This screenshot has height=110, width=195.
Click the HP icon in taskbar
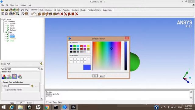click(38, 107)
